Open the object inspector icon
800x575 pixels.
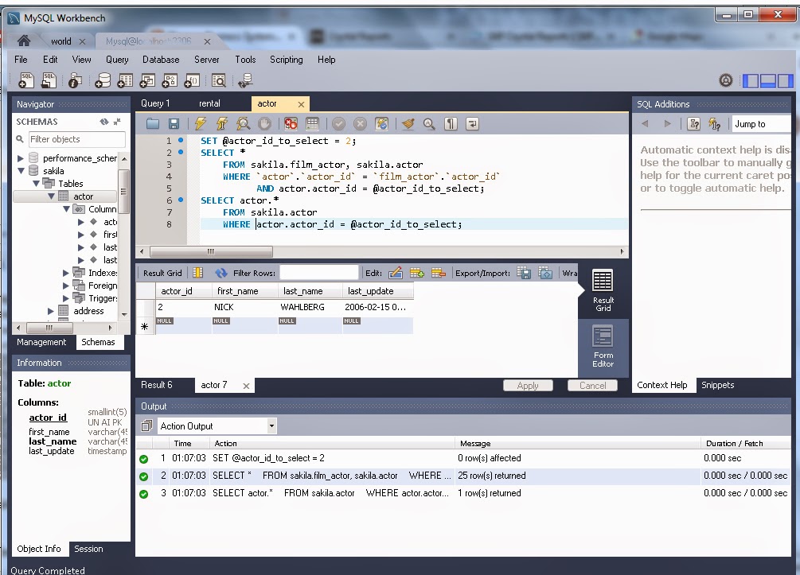(x=75, y=80)
